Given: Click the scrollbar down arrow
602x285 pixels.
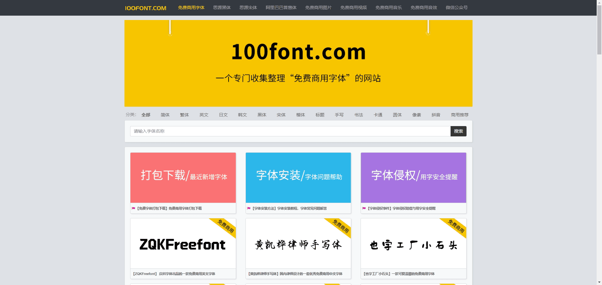Looking at the screenshot, I should [x=599, y=282].
